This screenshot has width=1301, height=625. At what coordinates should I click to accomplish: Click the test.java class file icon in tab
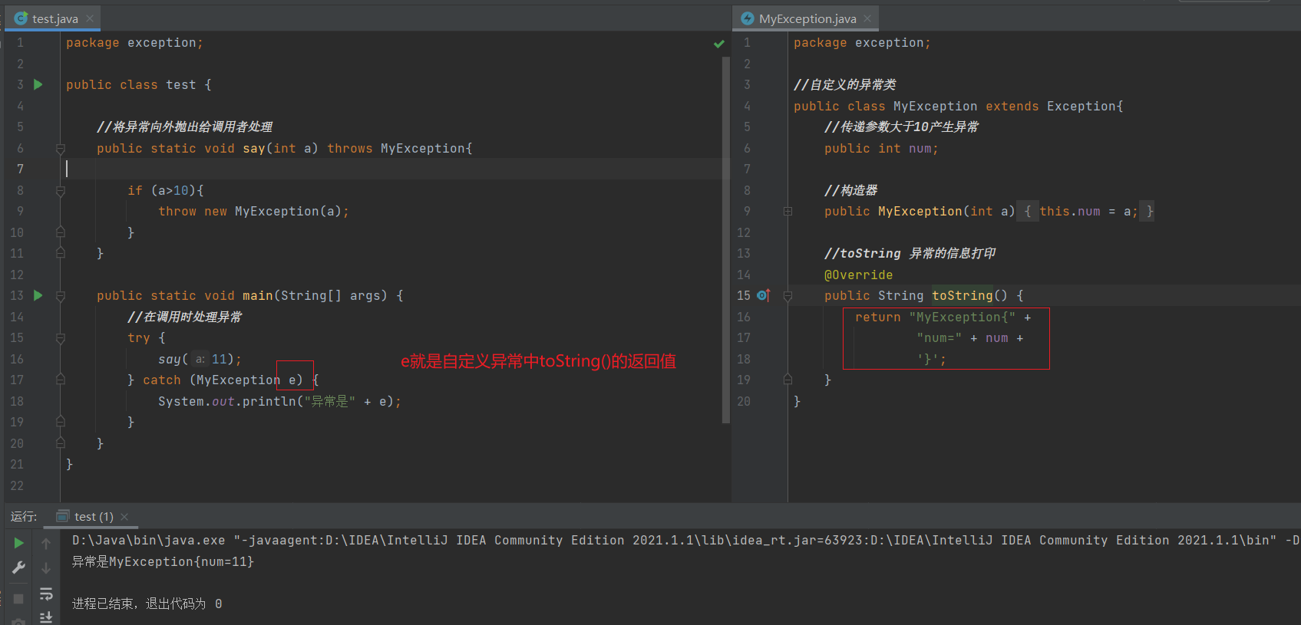pyautogui.click(x=21, y=18)
